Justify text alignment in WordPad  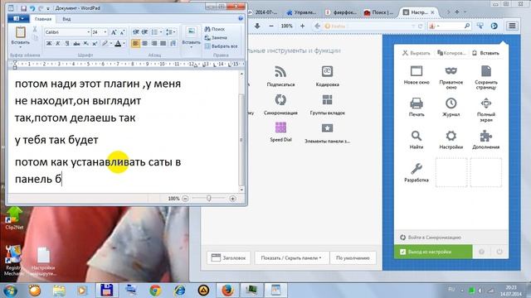163,43
